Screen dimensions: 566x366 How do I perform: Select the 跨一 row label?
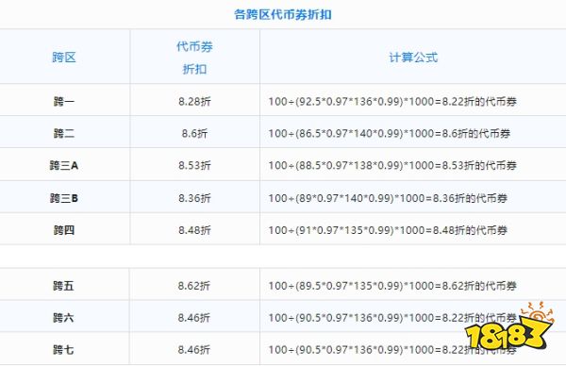[x=64, y=102]
